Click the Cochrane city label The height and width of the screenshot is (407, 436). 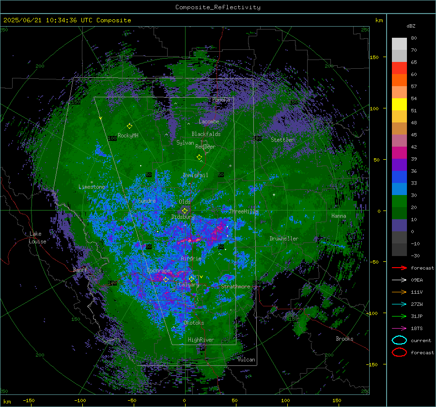click(x=158, y=271)
